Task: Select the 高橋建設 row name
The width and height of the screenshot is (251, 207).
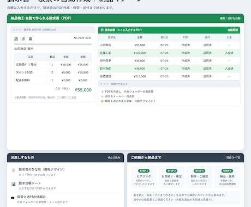Action: (x=105, y=76)
